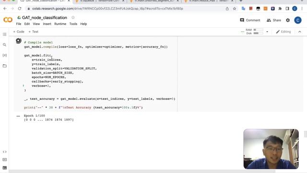Viewport: 307px width, 173px height.
Task: Toggle the browser side panel
Action: click(287, 9)
